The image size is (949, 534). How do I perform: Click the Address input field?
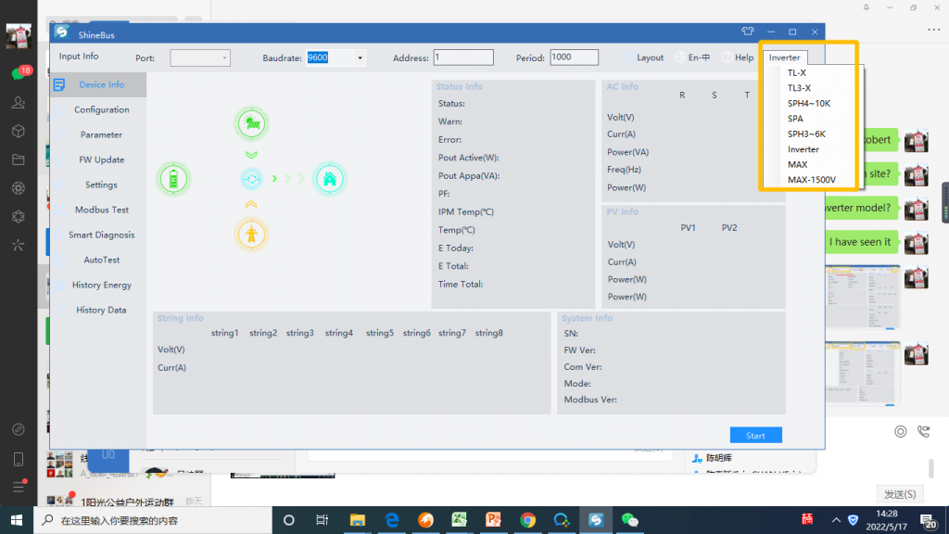point(463,57)
